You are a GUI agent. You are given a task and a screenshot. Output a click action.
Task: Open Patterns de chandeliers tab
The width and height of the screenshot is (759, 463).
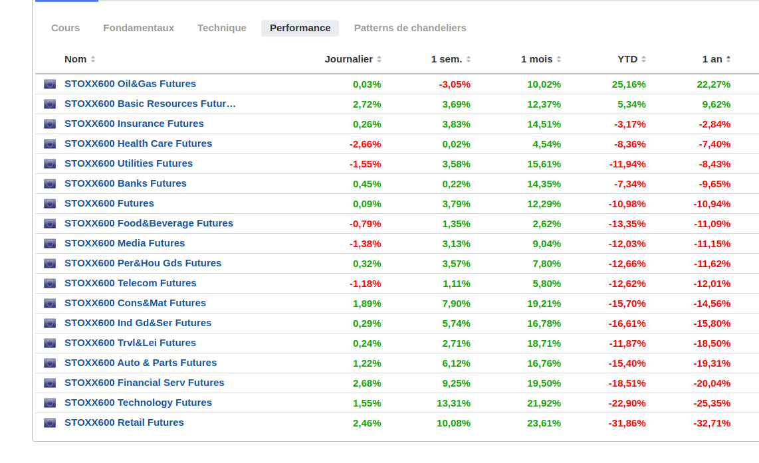410,28
